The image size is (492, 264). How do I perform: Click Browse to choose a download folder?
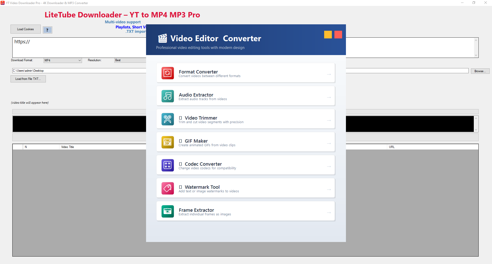pyautogui.click(x=480, y=71)
